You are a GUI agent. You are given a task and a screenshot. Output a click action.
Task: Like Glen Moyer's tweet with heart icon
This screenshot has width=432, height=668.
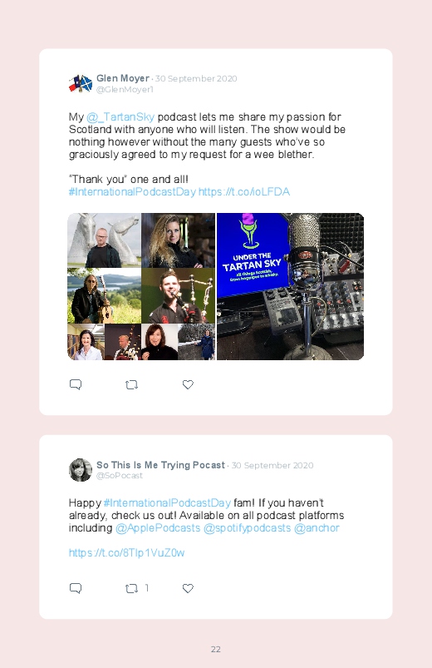click(188, 384)
